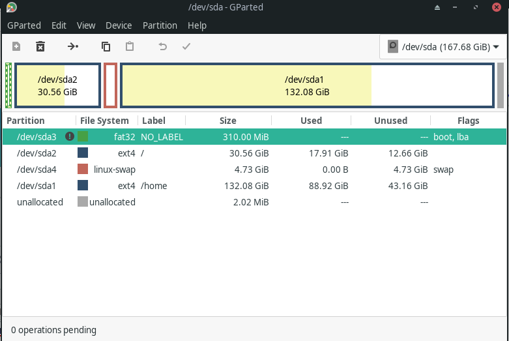The height and width of the screenshot is (341, 509).
Task: Open the /dev/sda (167.68 GiB) device dropdown
Action: click(443, 47)
